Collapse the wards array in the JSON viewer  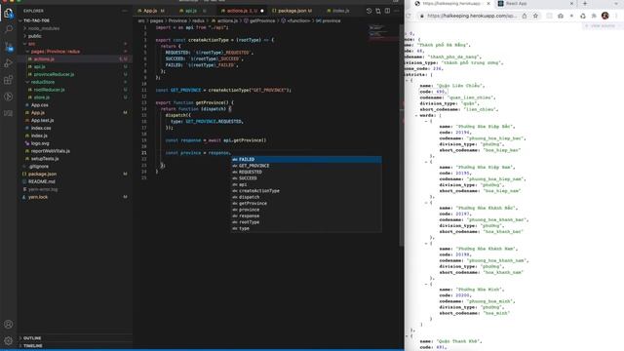[x=416, y=115]
